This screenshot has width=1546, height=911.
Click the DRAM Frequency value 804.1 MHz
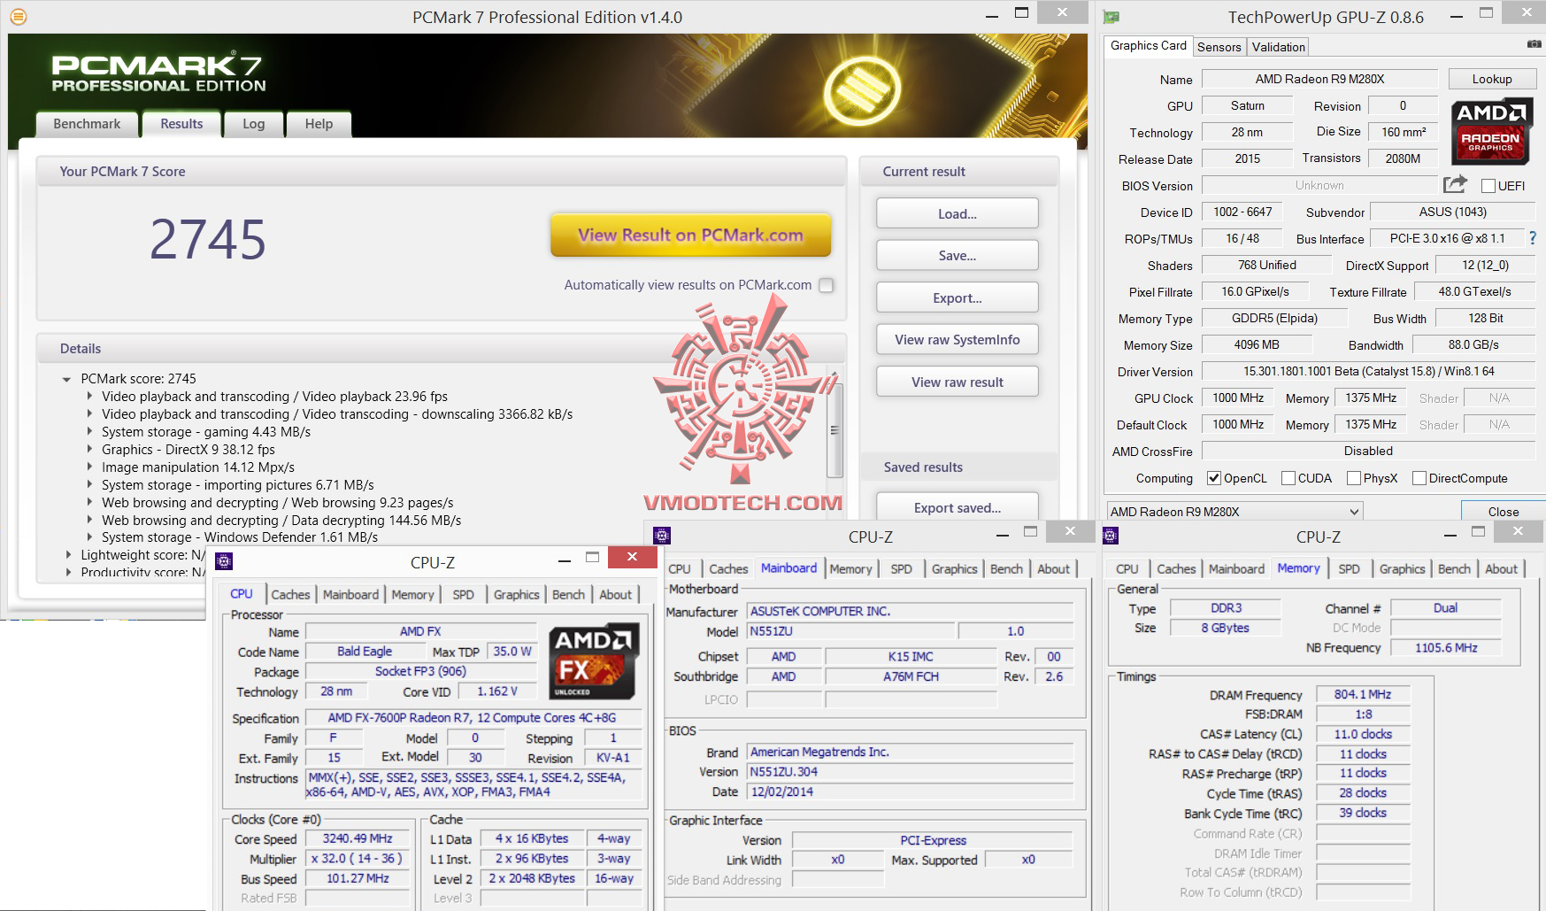coord(1363,694)
